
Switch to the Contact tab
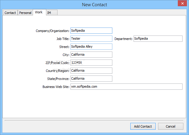pyautogui.click(x=10, y=13)
